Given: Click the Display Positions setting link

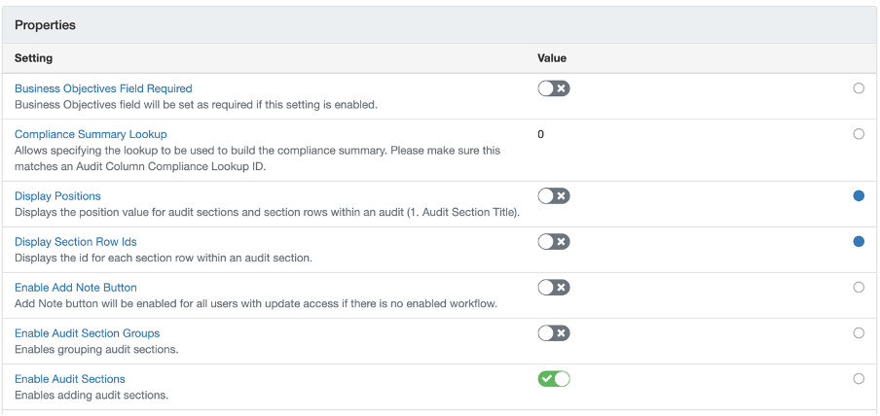Looking at the screenshot, I should click(57, 196).
